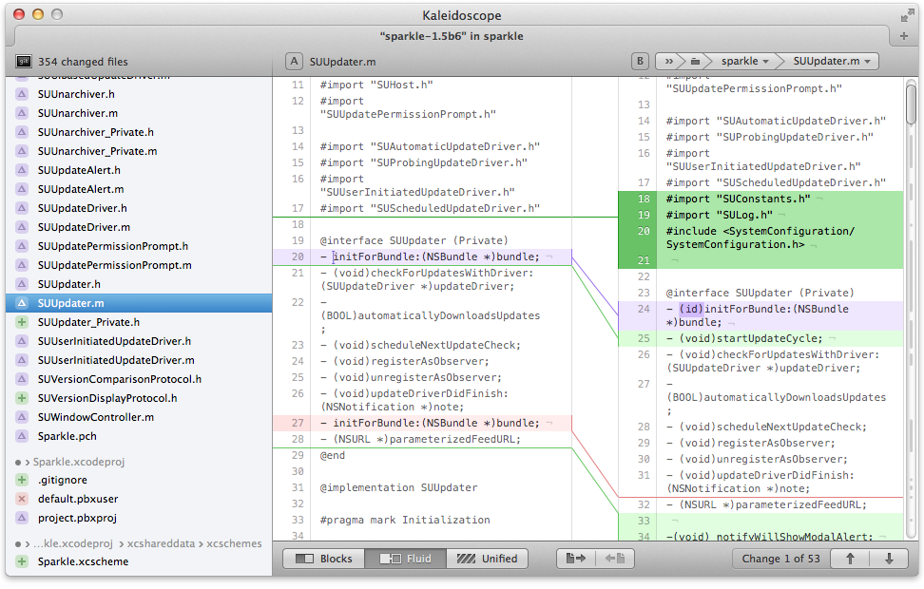The image size is (924, 589).
Task: Click the repository icon in the breadcrumb
Action: [x=695, y=61]
